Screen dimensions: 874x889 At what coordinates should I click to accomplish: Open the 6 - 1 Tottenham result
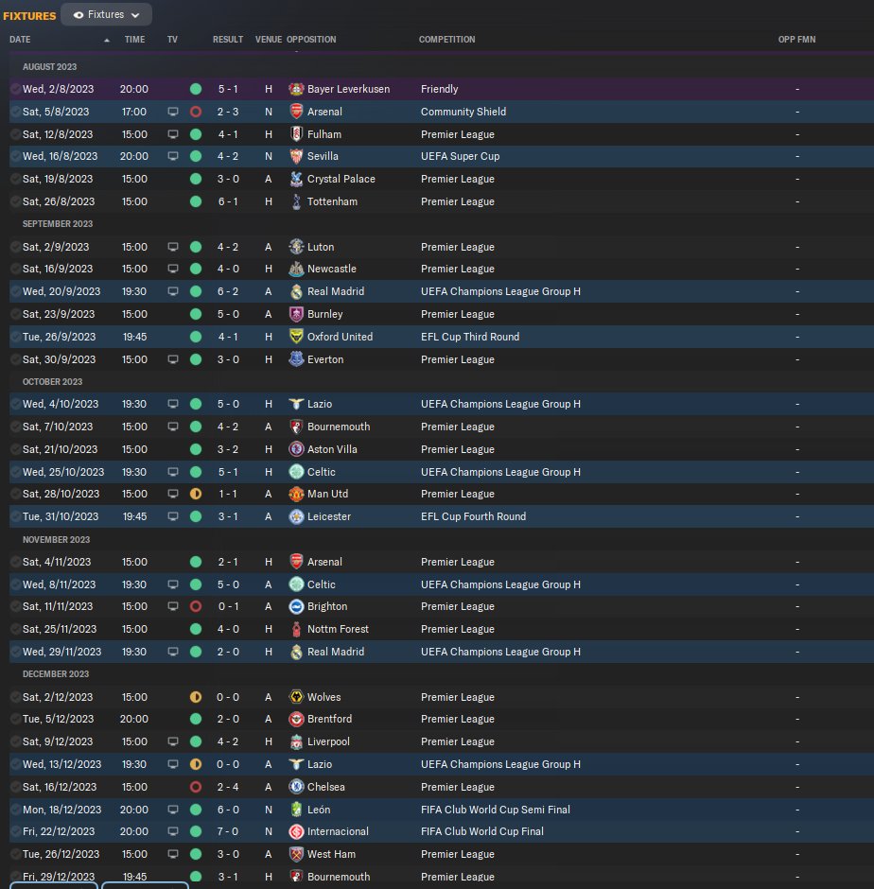(228, 201)
